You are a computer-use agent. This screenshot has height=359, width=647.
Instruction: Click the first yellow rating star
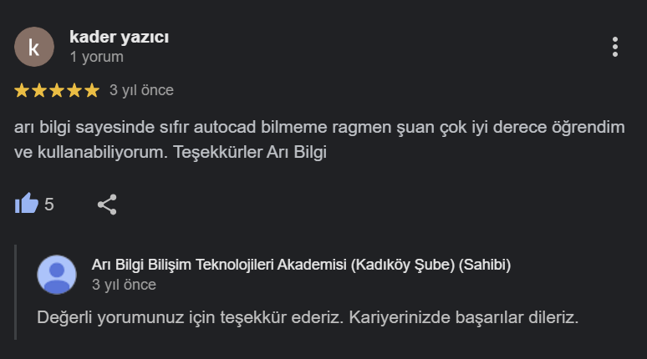23,90
